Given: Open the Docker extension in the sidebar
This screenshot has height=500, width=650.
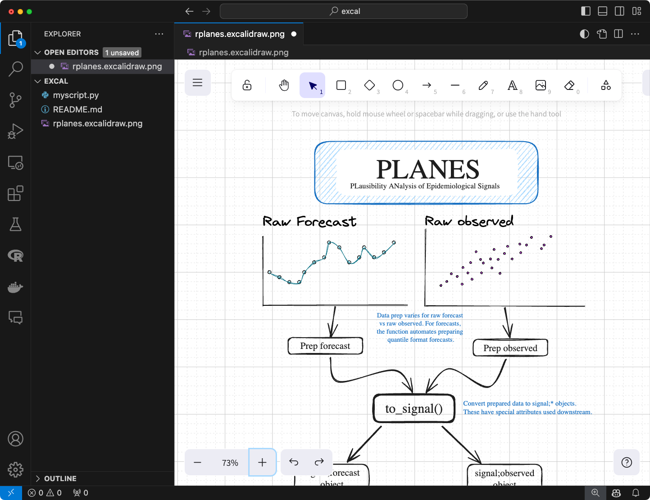Looking at the screenshot, I should (x=15, y=287).
